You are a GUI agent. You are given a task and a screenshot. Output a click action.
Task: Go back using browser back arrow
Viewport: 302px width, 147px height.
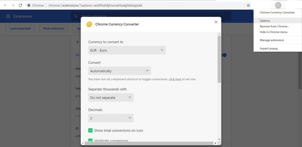tap(5, 5)
